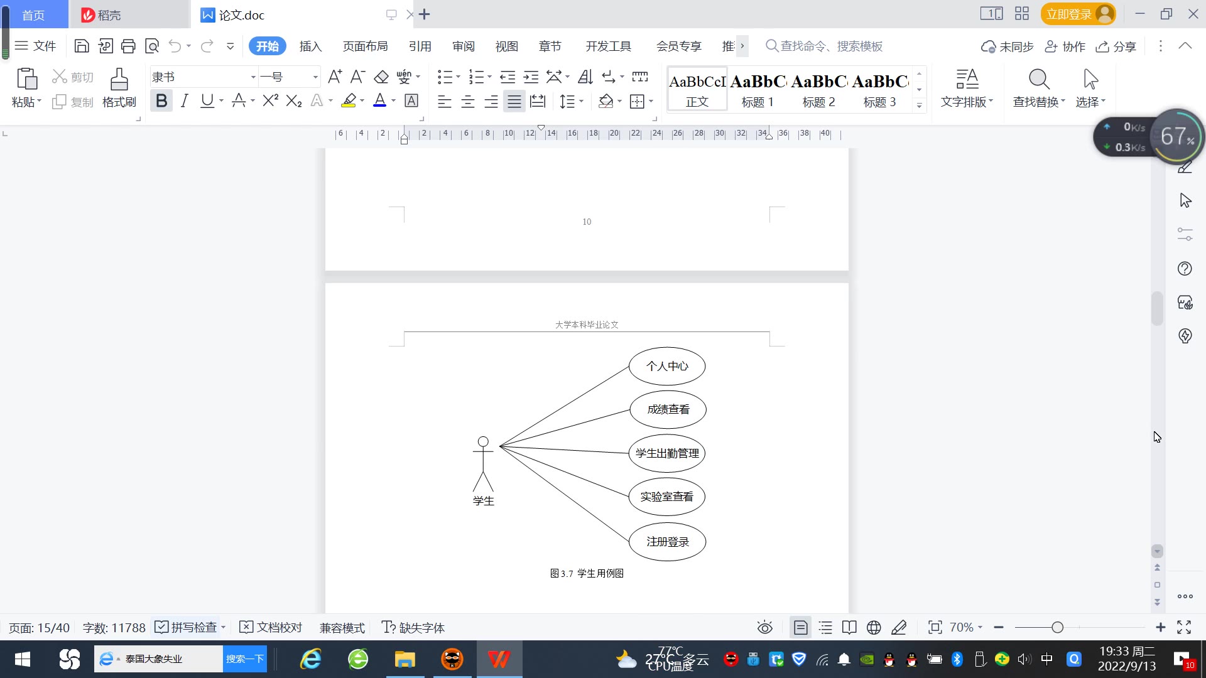
Task: Open sidebar settings sliders icon
Action: click(x=1185, y=234)
